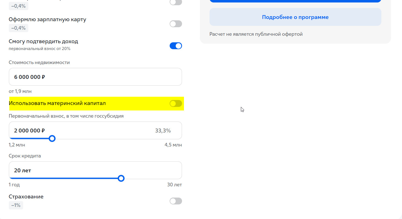Turn on the 'Оформлю зарплатную карту' toggle
Viewport: 402px width, 219px height.
(175, 24)
